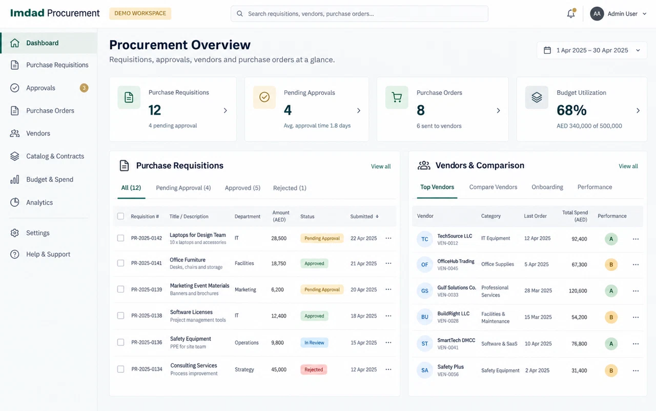
Task: Check the PR-2025-0138 row checkbox
Action: [120, 316]
